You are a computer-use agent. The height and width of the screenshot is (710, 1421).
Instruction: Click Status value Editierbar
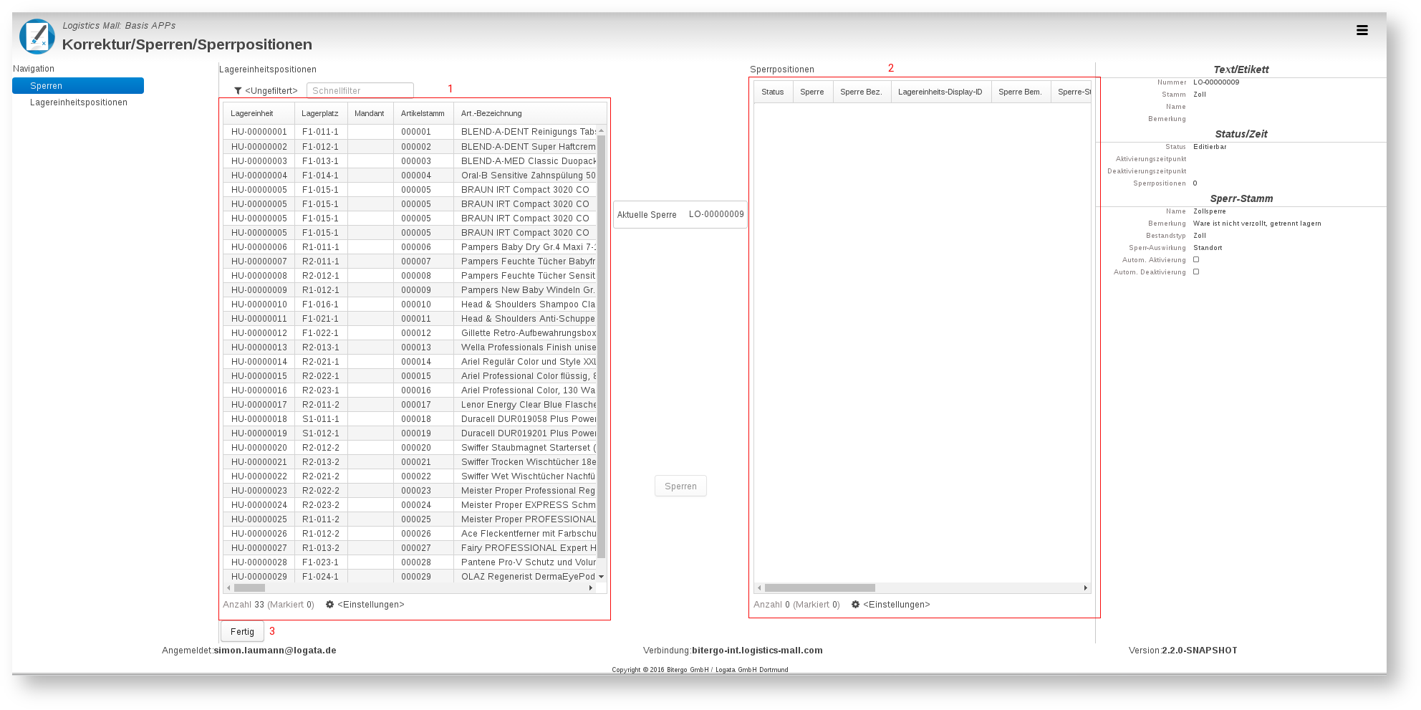(1210, 147)
